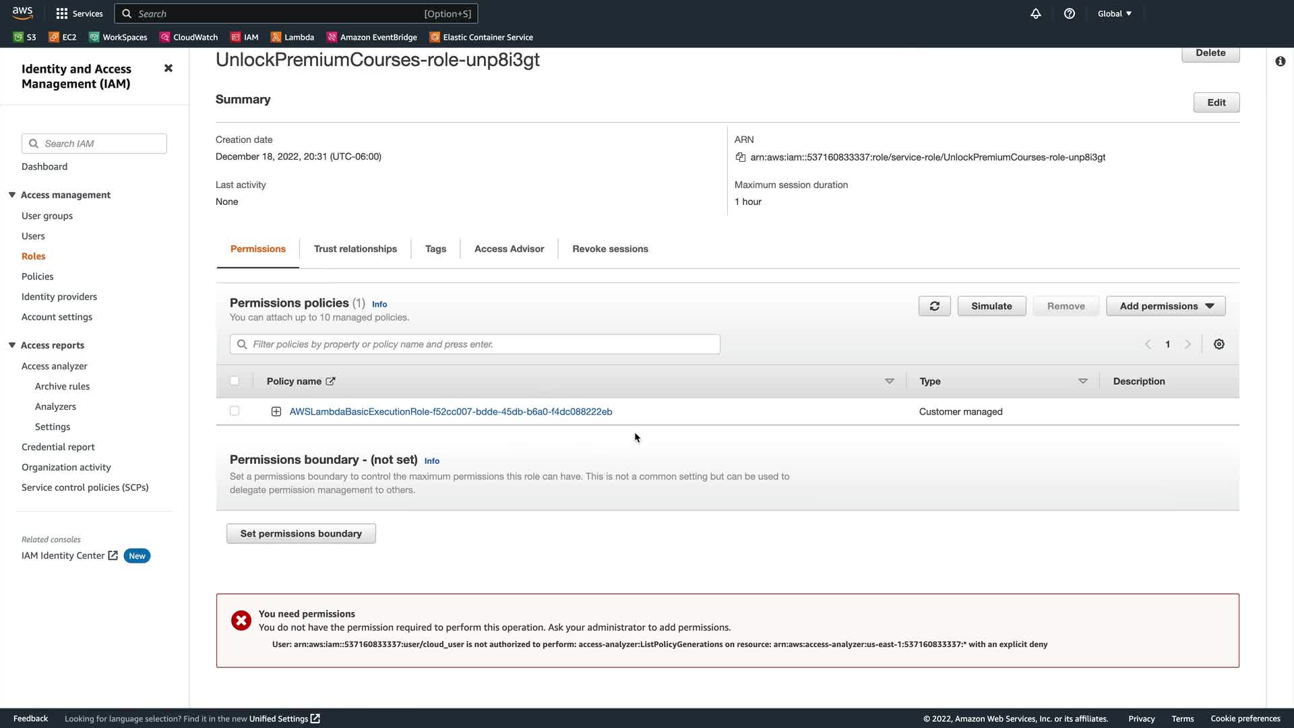Click the Simulate button
This screenshot has width=1294, height=728.
(x=991, y=306)
